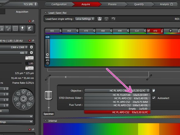Open the Objective dropdown
The height and width of the screenshot is (135, 180).
[117, 91]
